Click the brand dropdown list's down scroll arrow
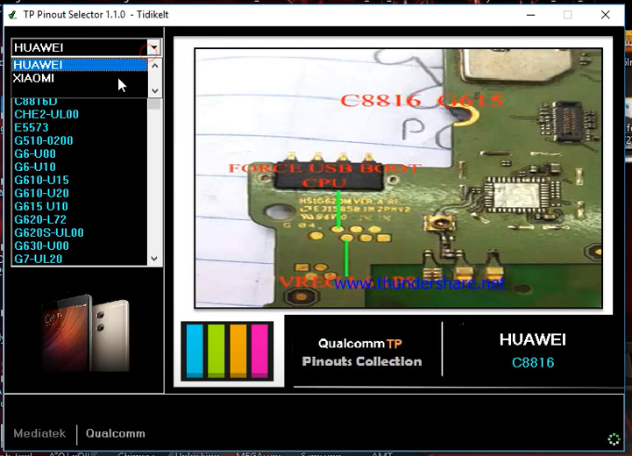The image size is (632, 456). click(x=155, y=91)
